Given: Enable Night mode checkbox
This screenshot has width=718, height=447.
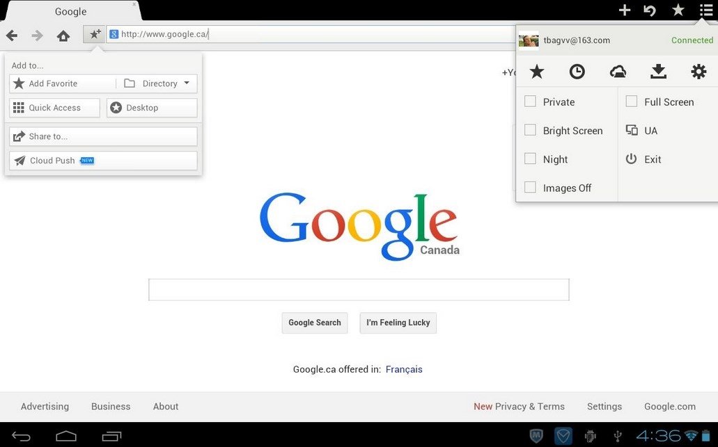Looking at the screenshot, I should [x=530, y=159].
